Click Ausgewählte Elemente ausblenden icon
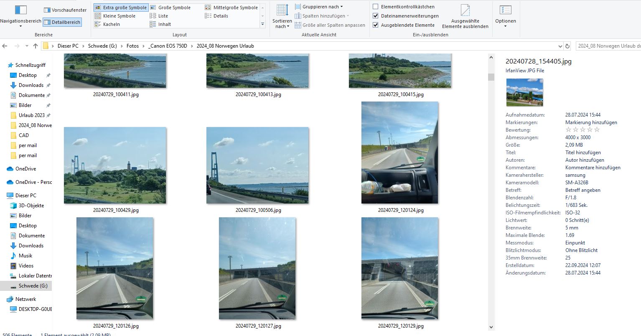 point(465,10)
